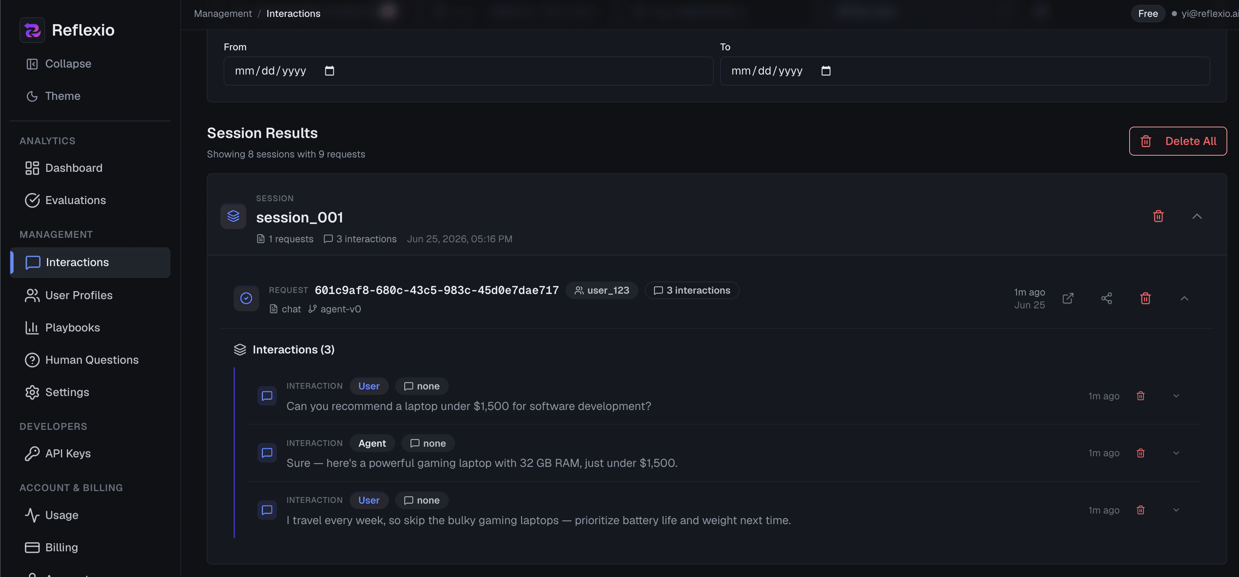The image size is (1239, 577).
Task: Collapse the session_001 card
Action: tap(1197, 217)
